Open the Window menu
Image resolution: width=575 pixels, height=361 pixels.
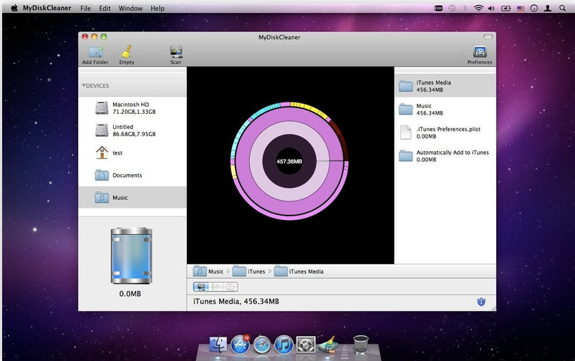130,8
